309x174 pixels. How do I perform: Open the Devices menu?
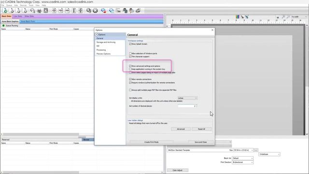pos(23,5)
